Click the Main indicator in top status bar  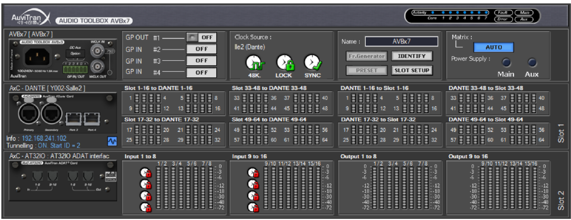coord(524,13)
